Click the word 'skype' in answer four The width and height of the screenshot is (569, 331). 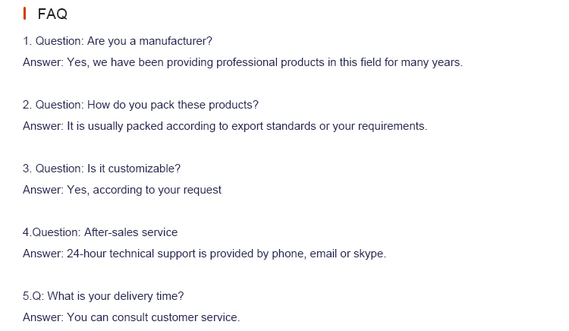coord(369,254)
